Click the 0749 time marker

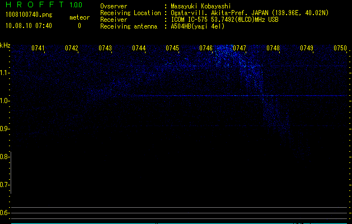click(307, 48)
